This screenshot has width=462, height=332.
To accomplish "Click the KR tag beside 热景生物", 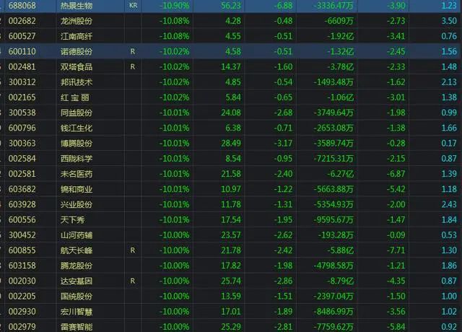I will tap(133, 5).
